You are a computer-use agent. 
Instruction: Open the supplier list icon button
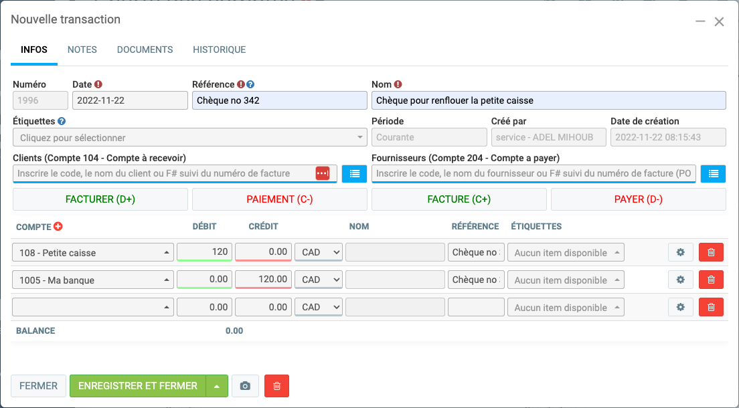pos(713,173)
